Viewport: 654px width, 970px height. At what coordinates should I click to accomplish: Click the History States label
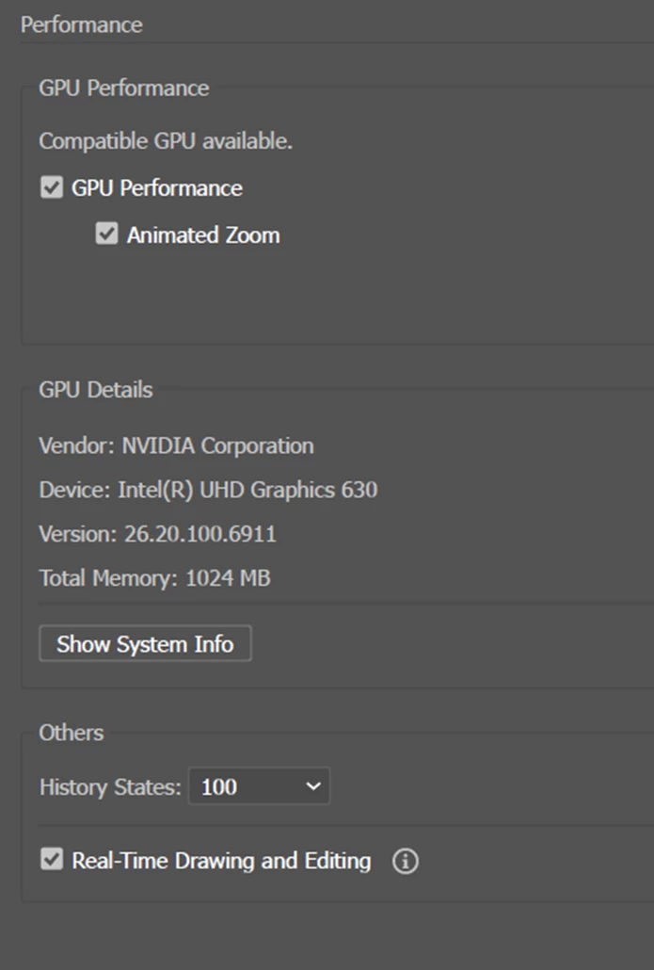pos(110,787)
